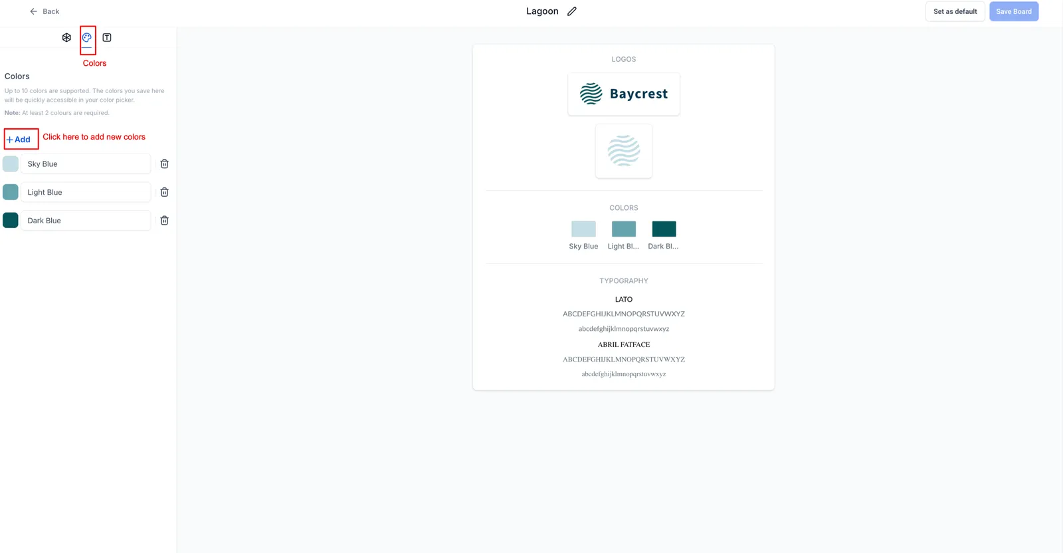1063x553 pixels.
Task: Click Set as default button
Action: pos(955,11)
